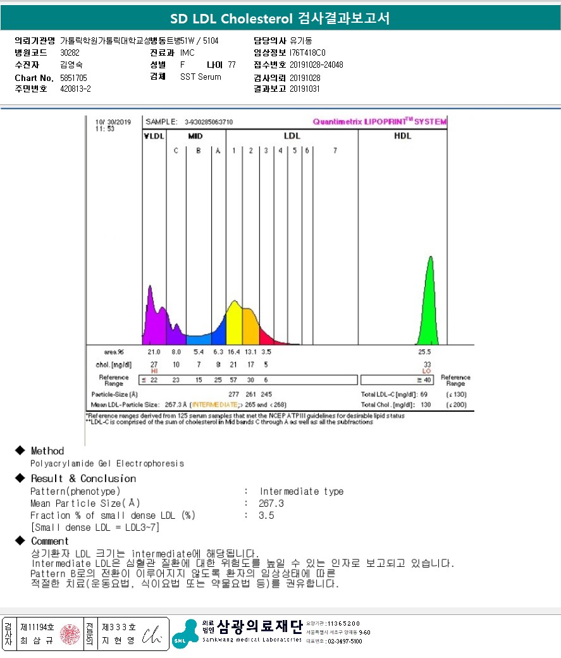
Task: Click the chart timestamp 10/30/2019
Action: [x=113, y=122]
